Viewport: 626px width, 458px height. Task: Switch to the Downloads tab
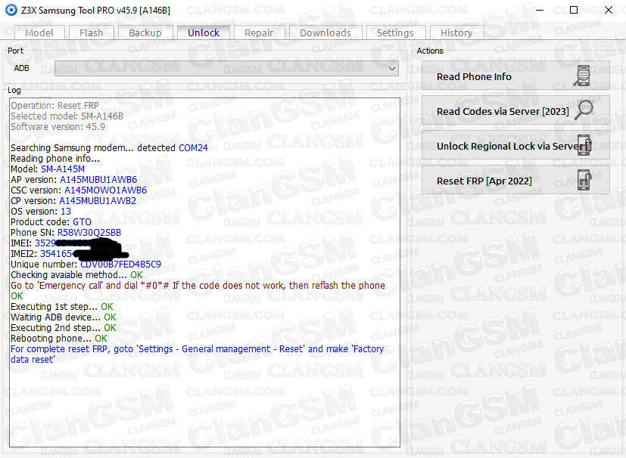coord(325,32)
